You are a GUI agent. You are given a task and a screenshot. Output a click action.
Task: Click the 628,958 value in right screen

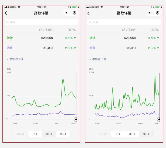130,38
